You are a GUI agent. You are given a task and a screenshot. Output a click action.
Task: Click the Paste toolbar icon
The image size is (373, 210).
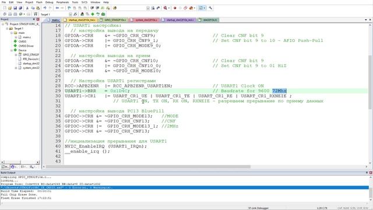(x=38, y=8)
